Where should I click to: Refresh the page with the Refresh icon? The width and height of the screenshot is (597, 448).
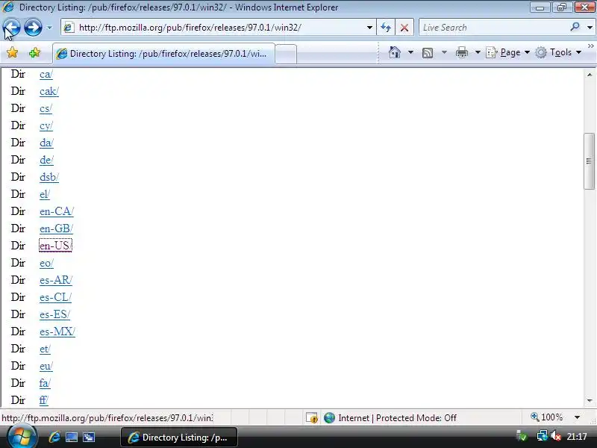(x=386, y=28)
